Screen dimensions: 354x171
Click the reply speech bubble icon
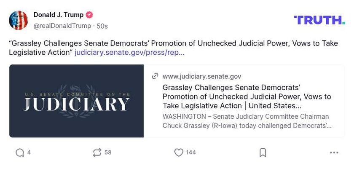pos(20,152)
